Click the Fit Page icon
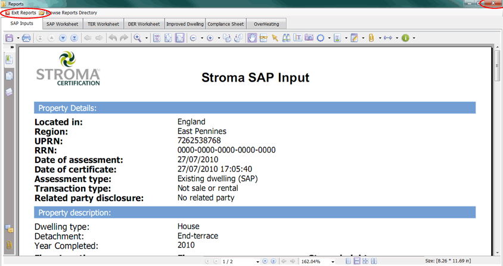Screen dimensions: 503x266 click(x=168, y=38)
